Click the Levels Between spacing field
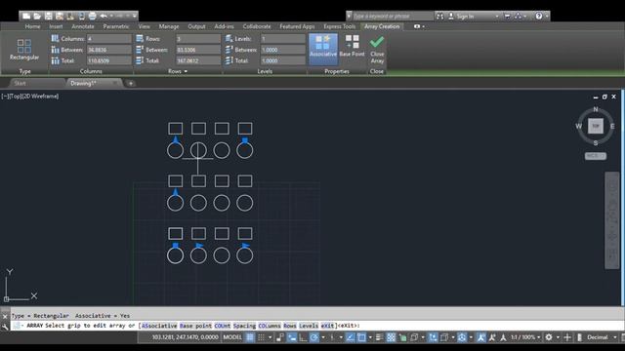The width and height of the screenshot is (625, 351). 283,50
